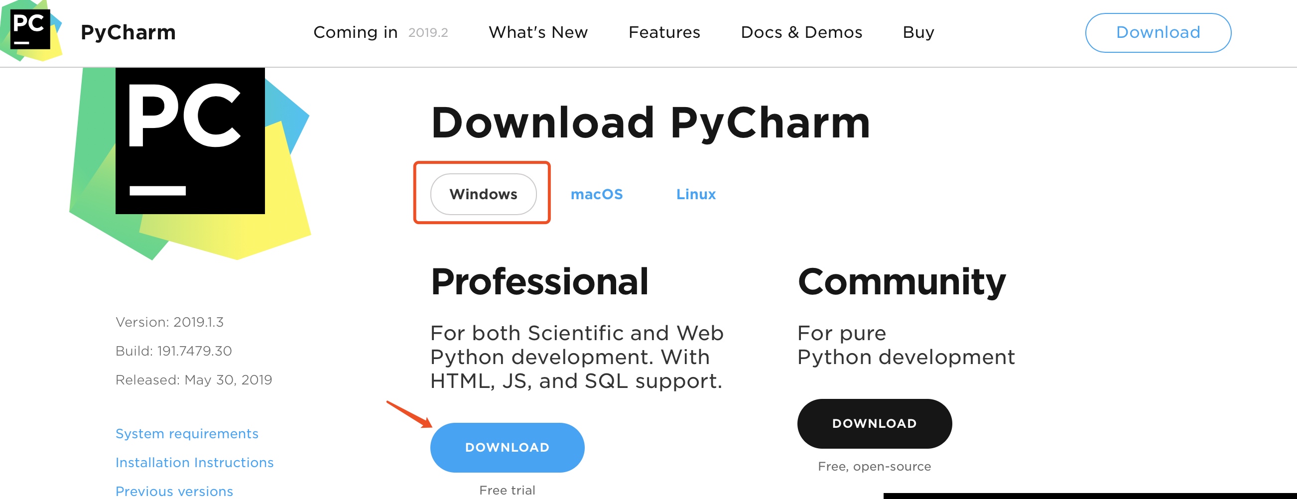Click the black Community DOWNLOAD button

pos(875,423)
